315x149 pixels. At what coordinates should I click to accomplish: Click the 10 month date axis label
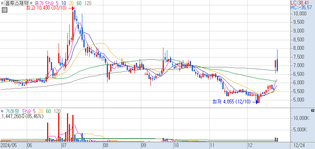click(176, 145)
